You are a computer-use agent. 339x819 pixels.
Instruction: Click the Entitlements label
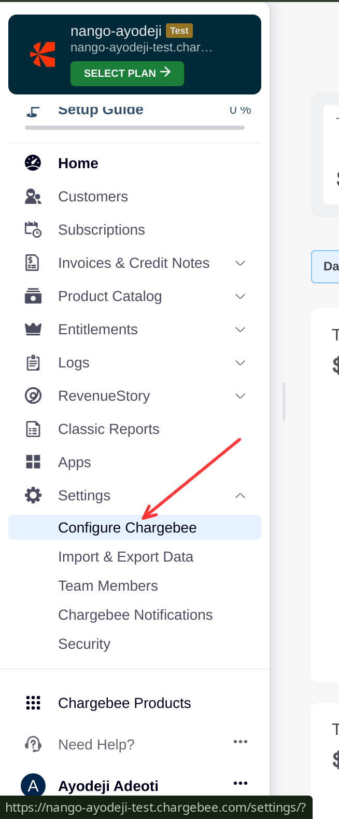pos(98,329)
